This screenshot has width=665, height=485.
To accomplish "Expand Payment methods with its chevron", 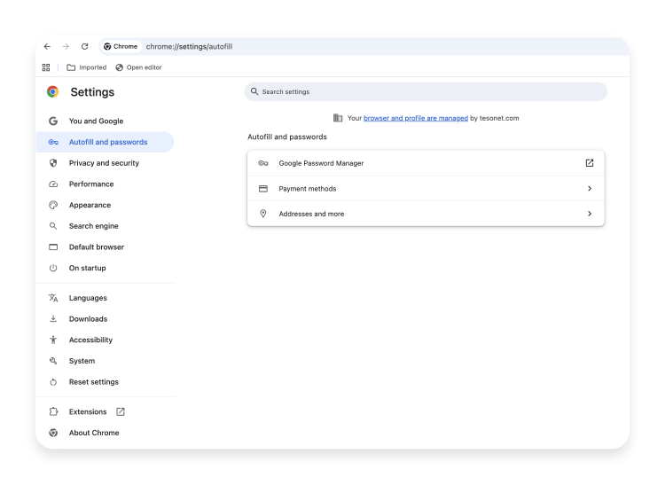I will 590,188.
